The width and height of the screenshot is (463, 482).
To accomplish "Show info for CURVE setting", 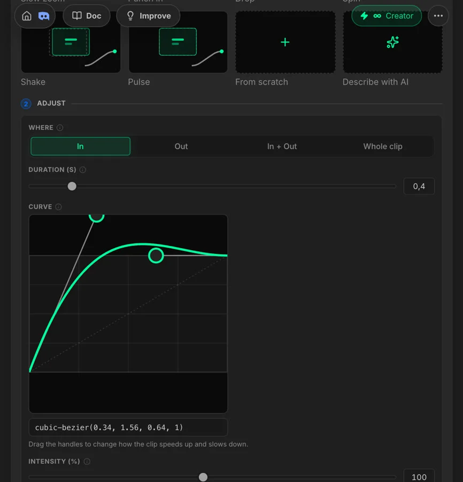I will coord(58,207).
